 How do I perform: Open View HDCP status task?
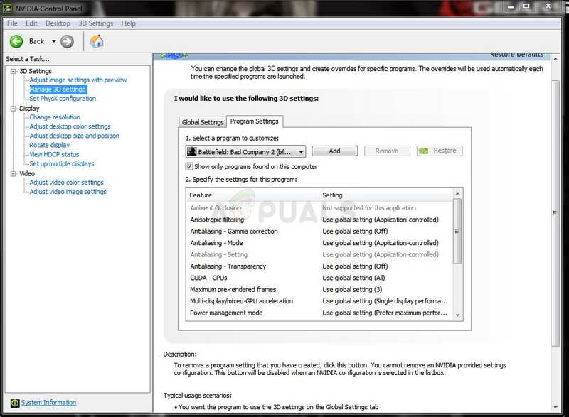tap(54, 154)
